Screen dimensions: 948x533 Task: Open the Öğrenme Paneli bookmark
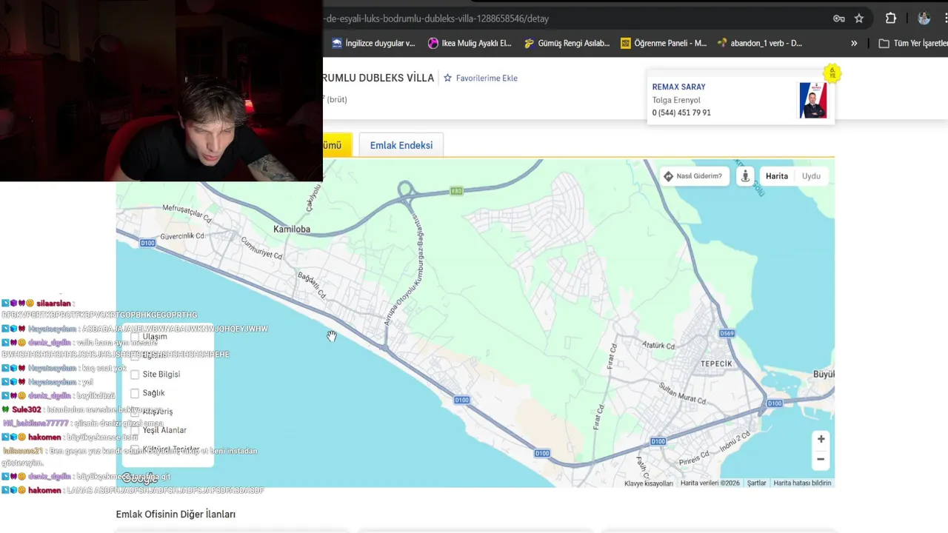pos(664,43)
